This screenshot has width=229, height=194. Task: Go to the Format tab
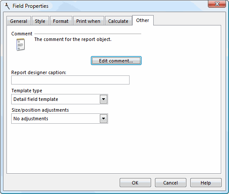click(61, 21)
